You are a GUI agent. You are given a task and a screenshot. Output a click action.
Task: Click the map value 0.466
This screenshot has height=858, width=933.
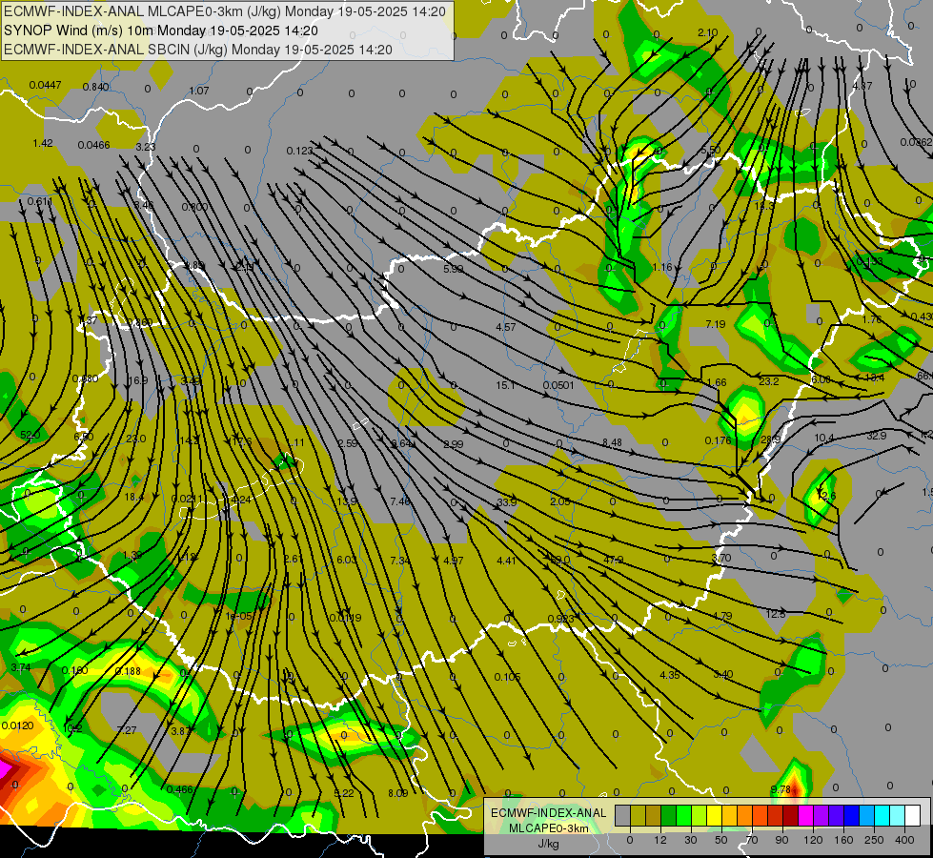pos(179,789)
